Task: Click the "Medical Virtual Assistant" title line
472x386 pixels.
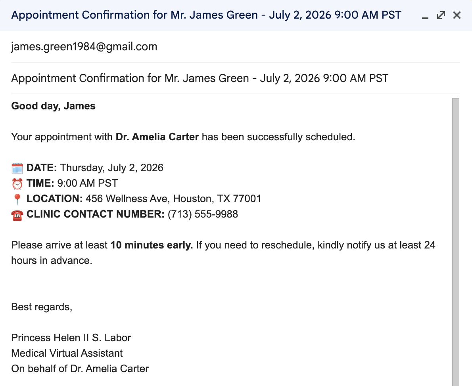Action: pos(67,353)
